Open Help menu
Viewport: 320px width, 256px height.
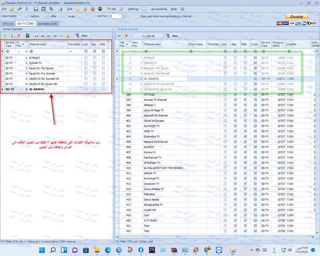tap(174, 9)
